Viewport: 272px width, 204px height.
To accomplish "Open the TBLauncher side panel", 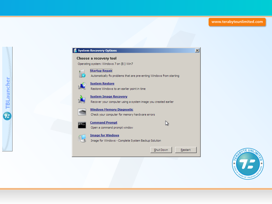I will point(7,99).
